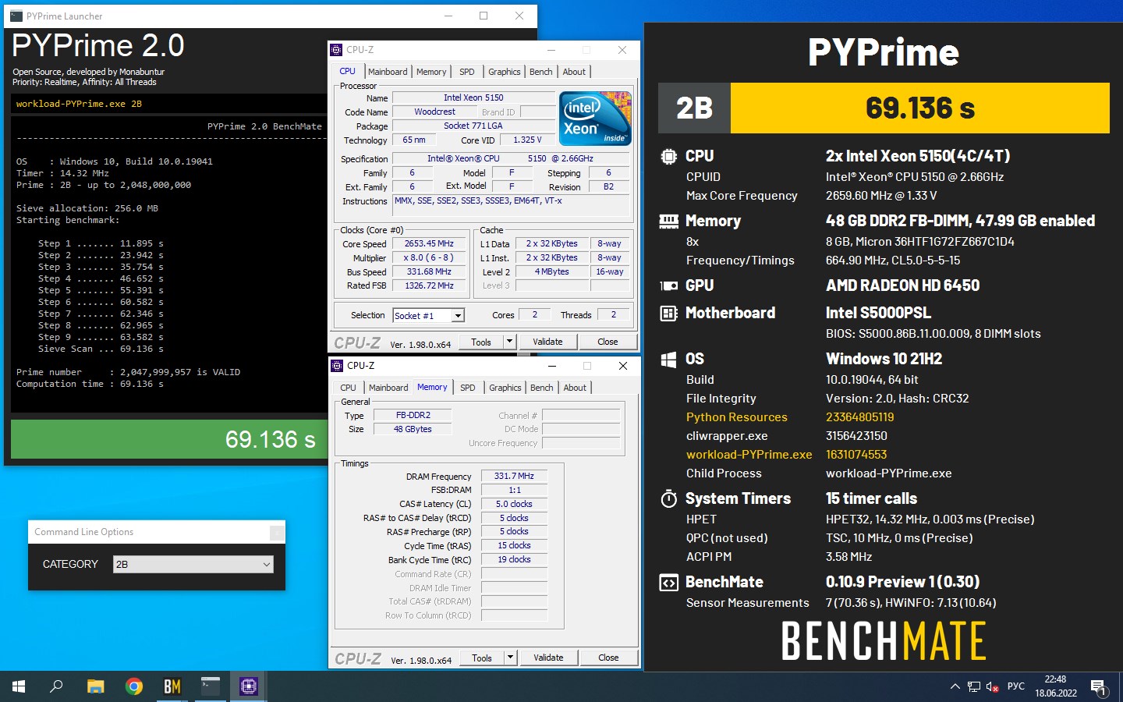Open Graphics tab in upper CPU-Z
Viewport: 1123px width, 702px height.
505,72
